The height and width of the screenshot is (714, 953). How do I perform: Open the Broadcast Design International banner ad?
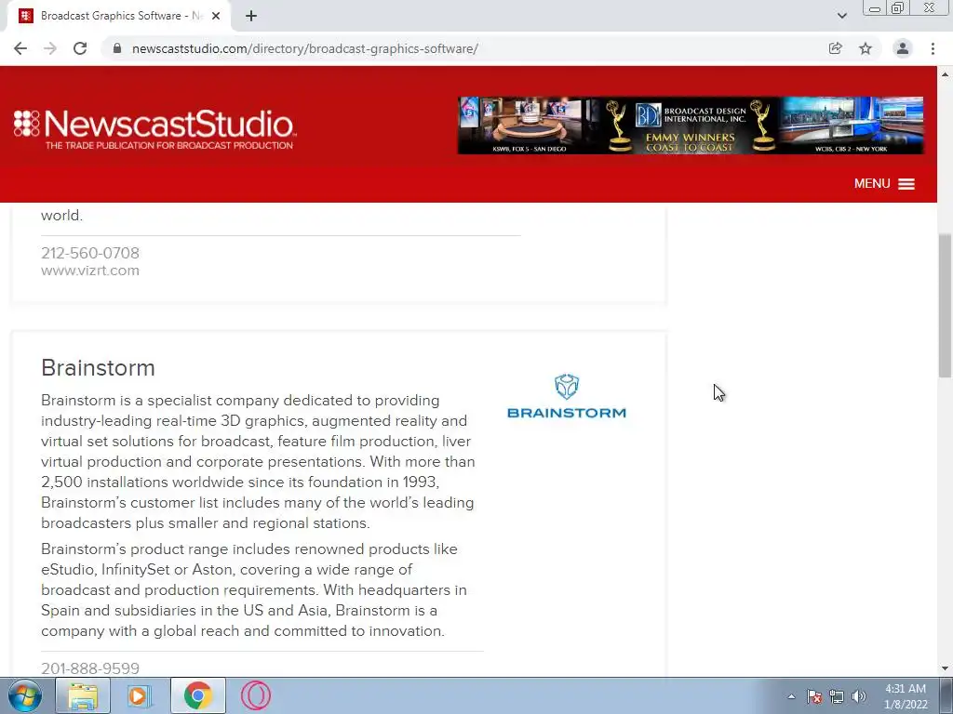point(691,126)
